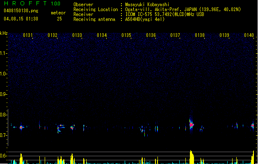This screenshot has width=258, height=164.
Task: Click the 0140 time marker
Action: click(x=249, y=35)
